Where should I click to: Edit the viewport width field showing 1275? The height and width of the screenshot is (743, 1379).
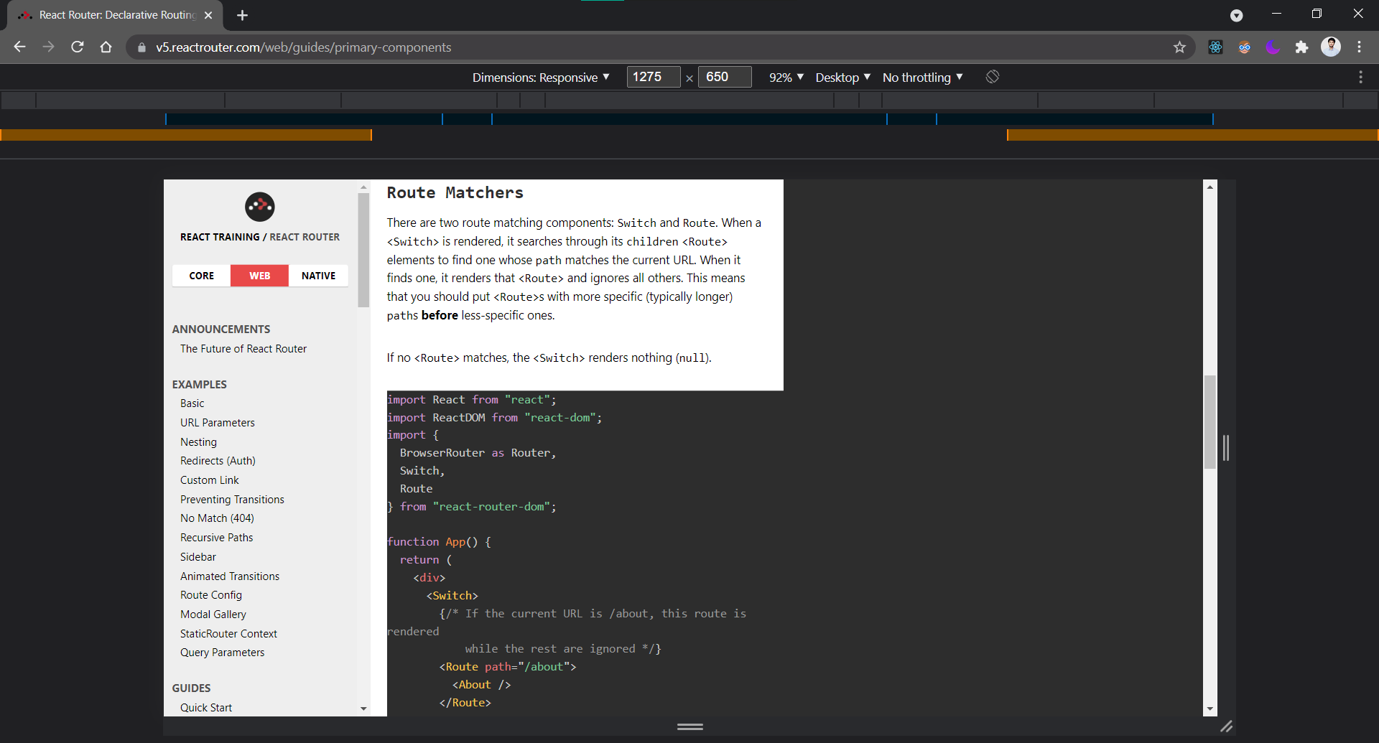[652, 77]
